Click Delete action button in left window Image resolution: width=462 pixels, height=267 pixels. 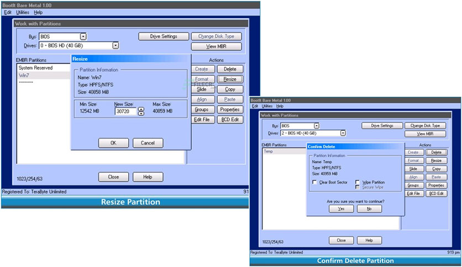(x=230, y=69)
